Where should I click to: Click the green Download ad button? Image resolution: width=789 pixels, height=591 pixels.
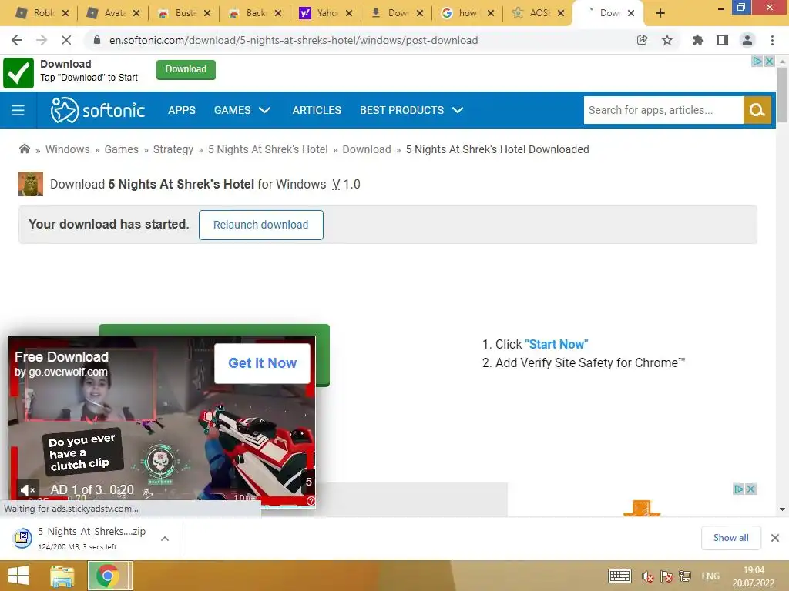click(186, 69)
